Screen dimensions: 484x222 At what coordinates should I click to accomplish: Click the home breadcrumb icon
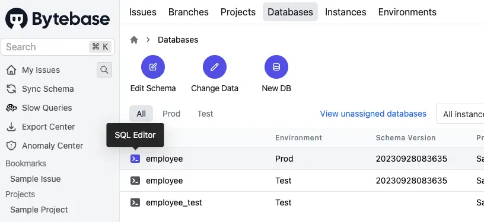tap(134, 40)
